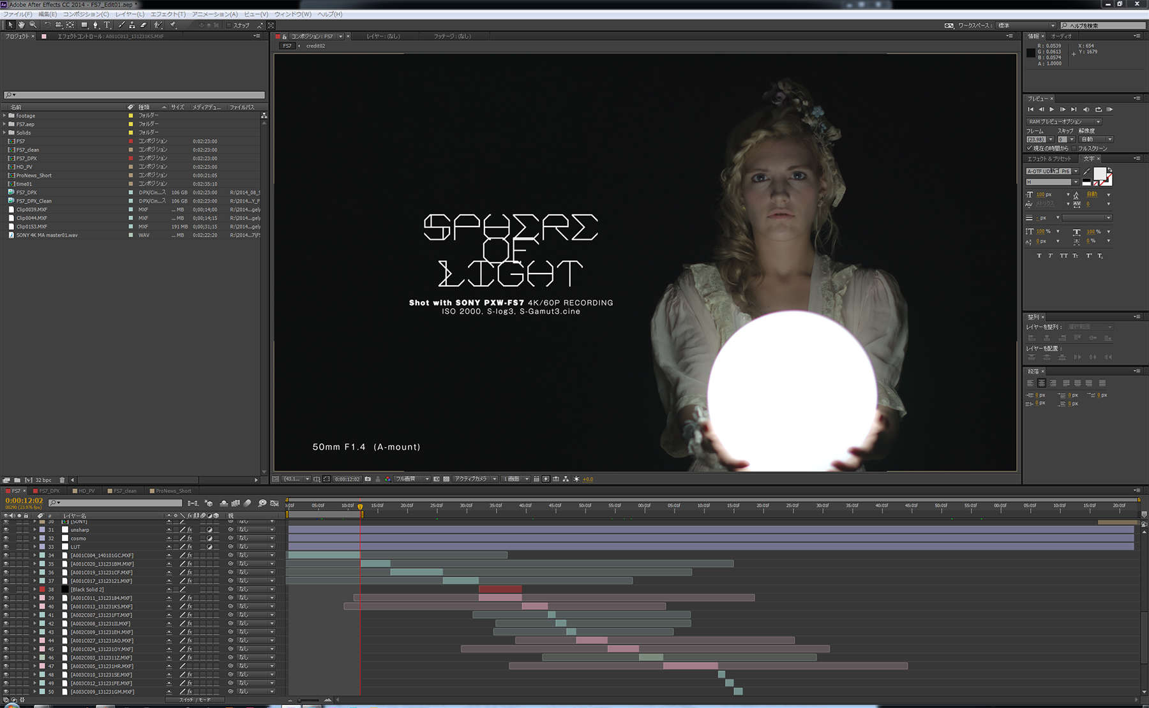The image size is (1149, 708).
Task: Click the eyedropper in the Character panel
Action: click(1086, 172)
